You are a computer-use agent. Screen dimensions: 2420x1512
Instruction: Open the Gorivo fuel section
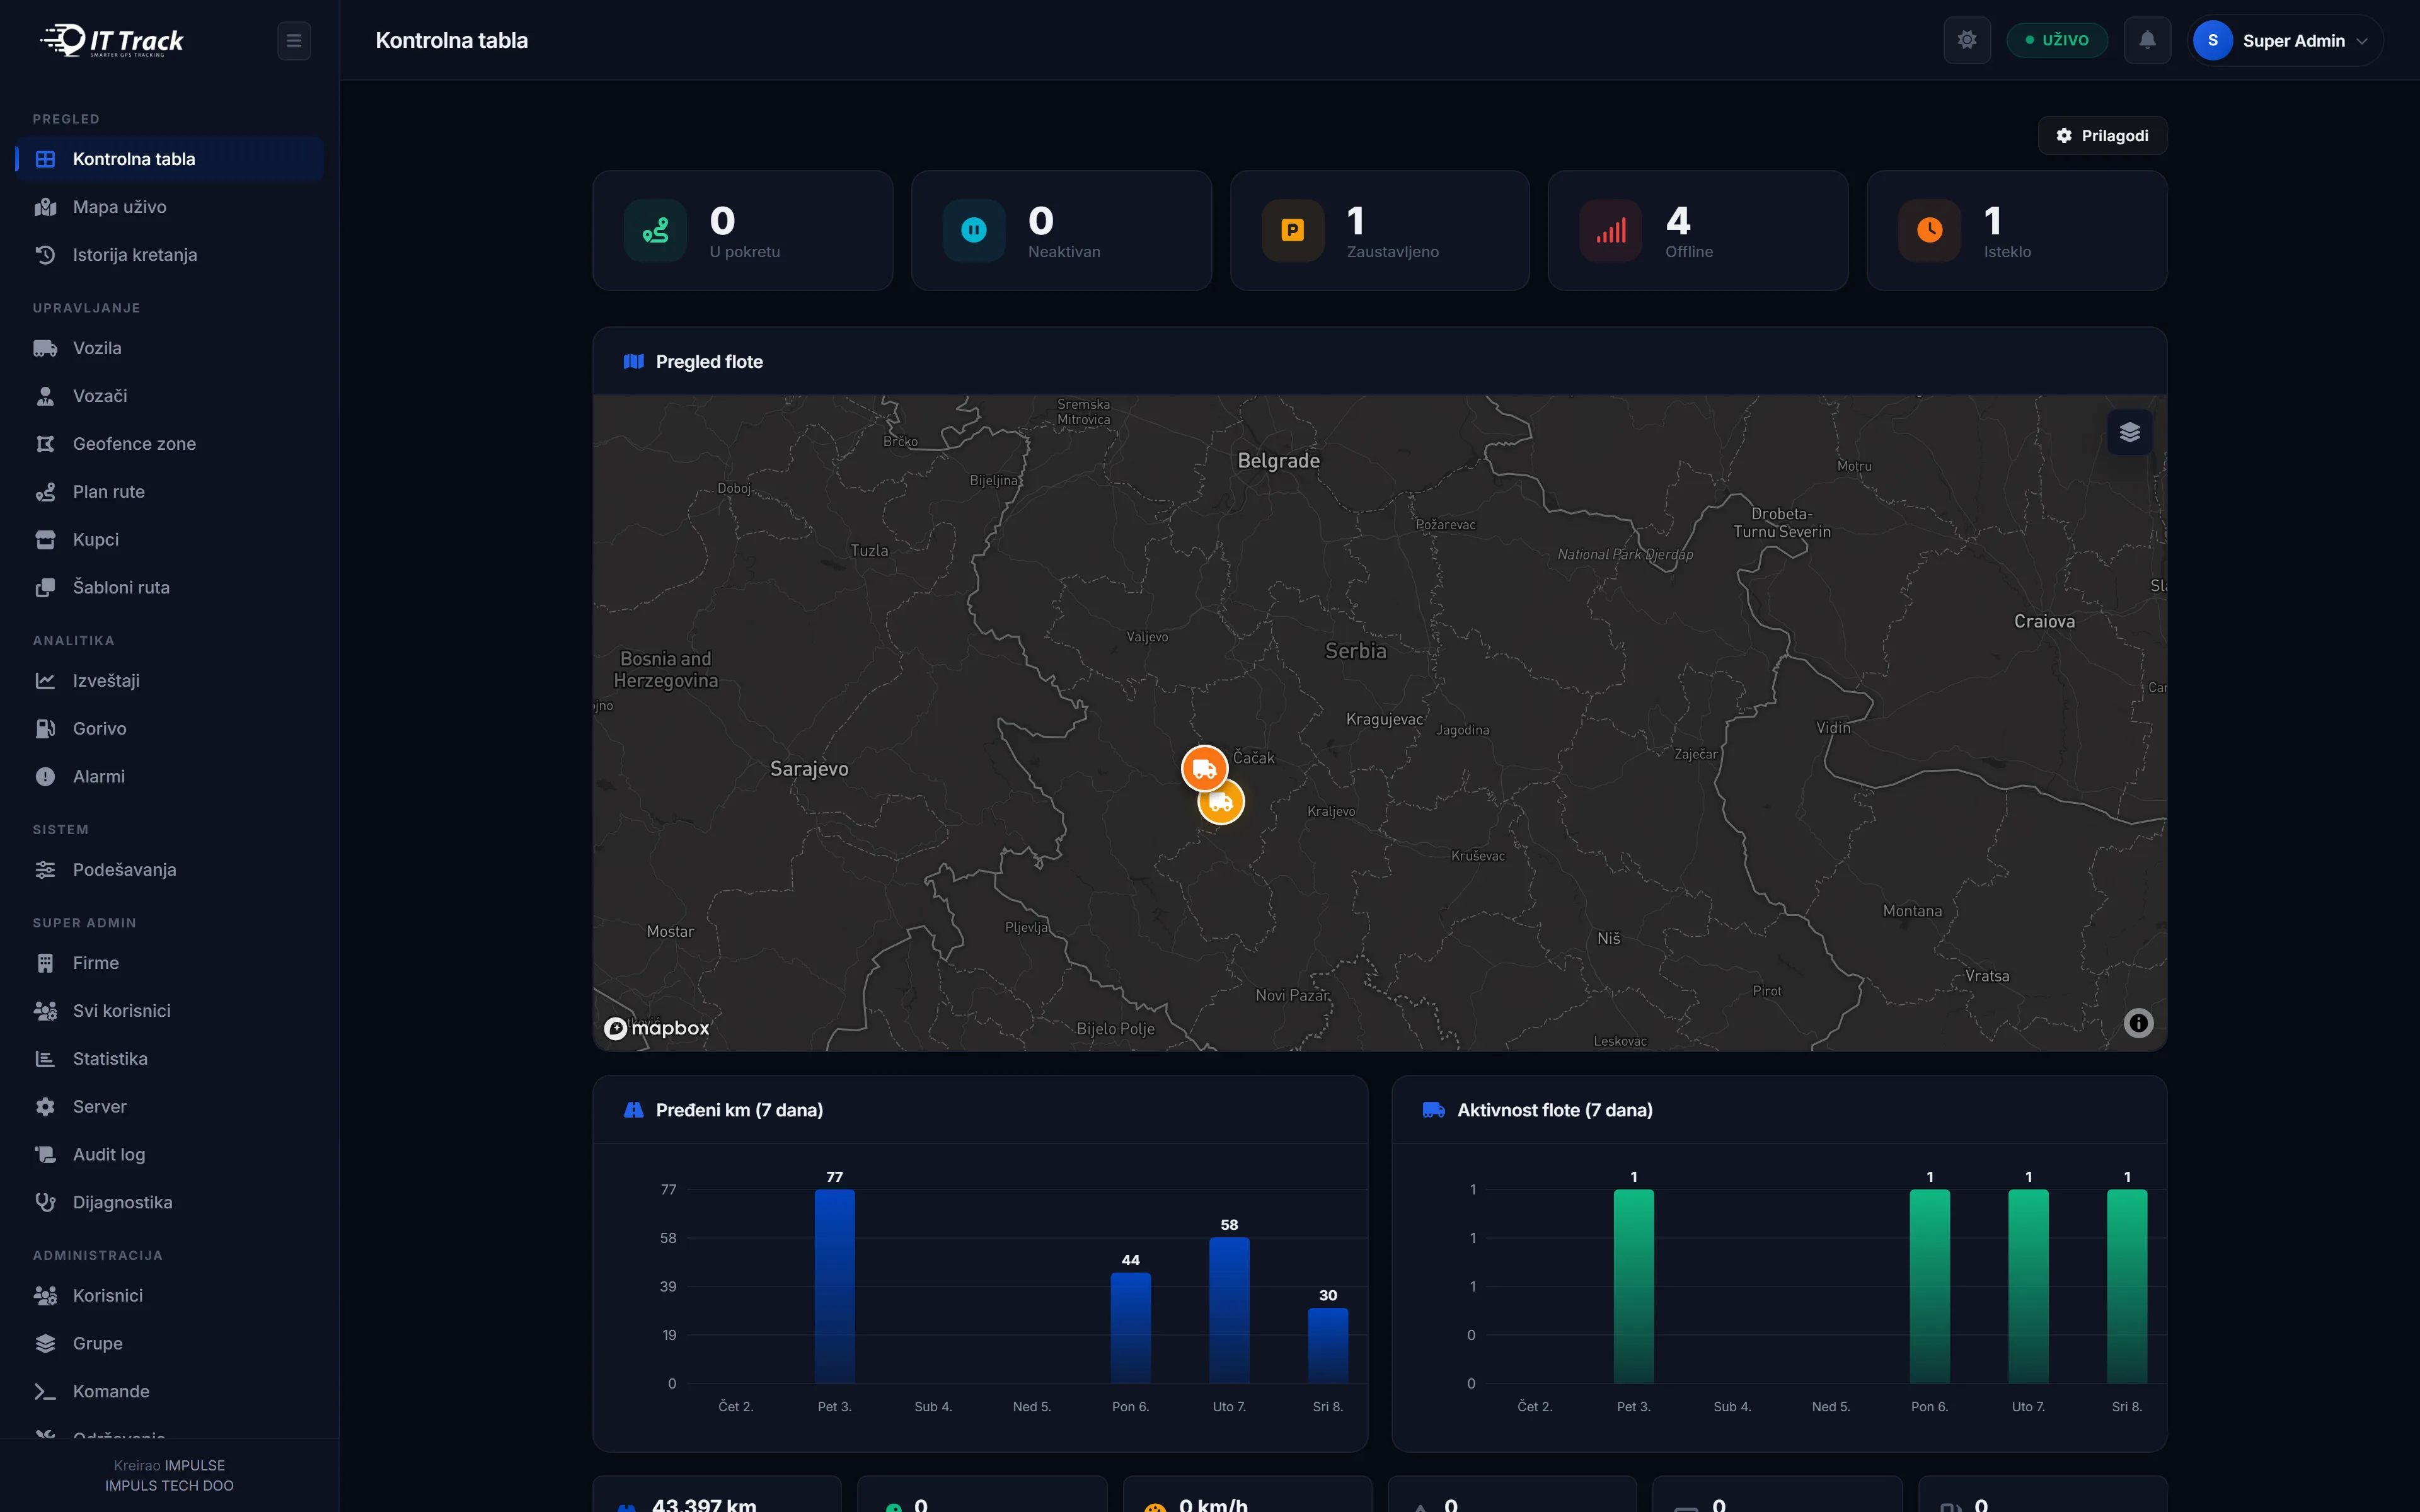pyautogui.click(x=99, y=728)
